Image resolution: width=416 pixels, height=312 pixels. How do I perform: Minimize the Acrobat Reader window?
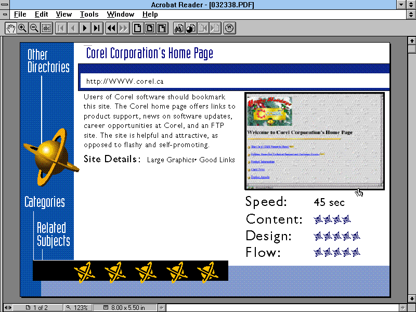point(401,4)
